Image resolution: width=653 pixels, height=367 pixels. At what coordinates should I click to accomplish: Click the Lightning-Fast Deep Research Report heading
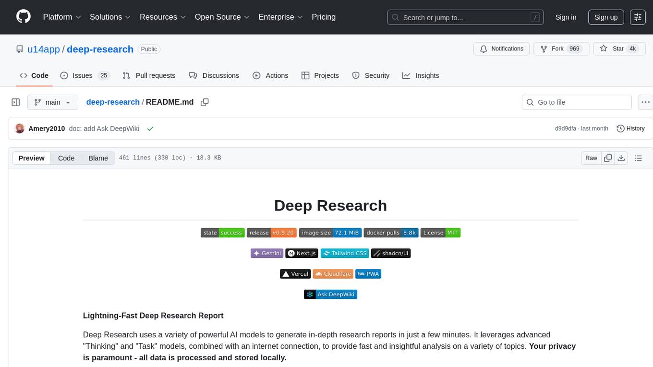point(153,316)
